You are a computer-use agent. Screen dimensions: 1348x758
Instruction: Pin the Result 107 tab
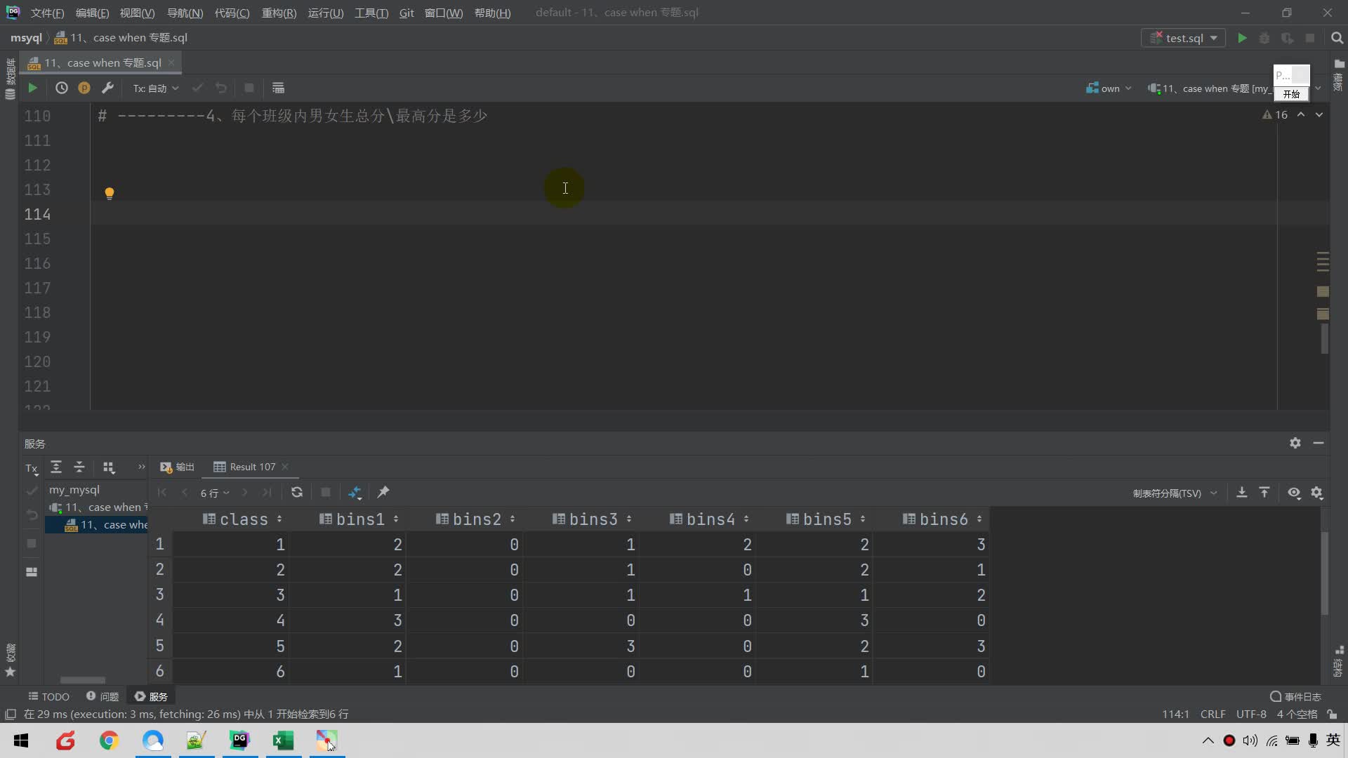coord(383,492)
